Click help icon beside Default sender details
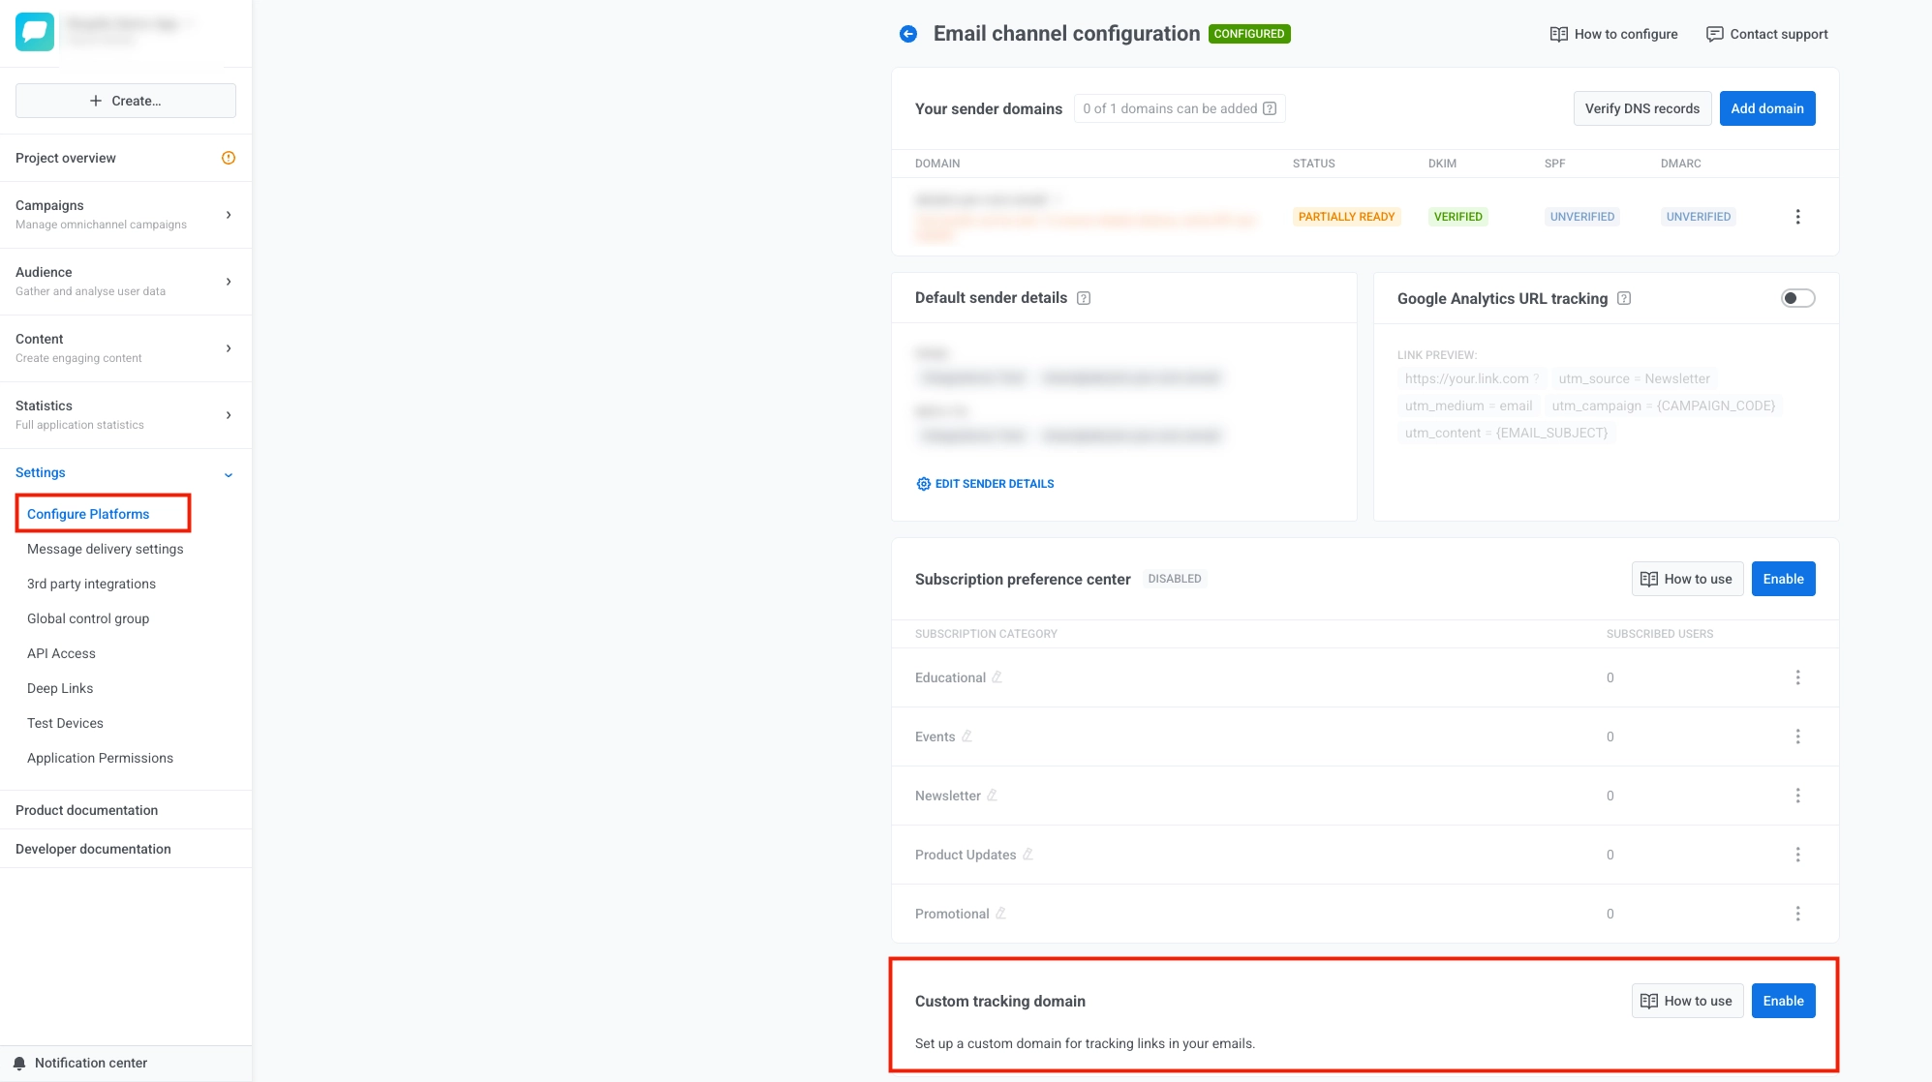The width and height of the screenshot is (1932, 1082). tap(1084, 298)
